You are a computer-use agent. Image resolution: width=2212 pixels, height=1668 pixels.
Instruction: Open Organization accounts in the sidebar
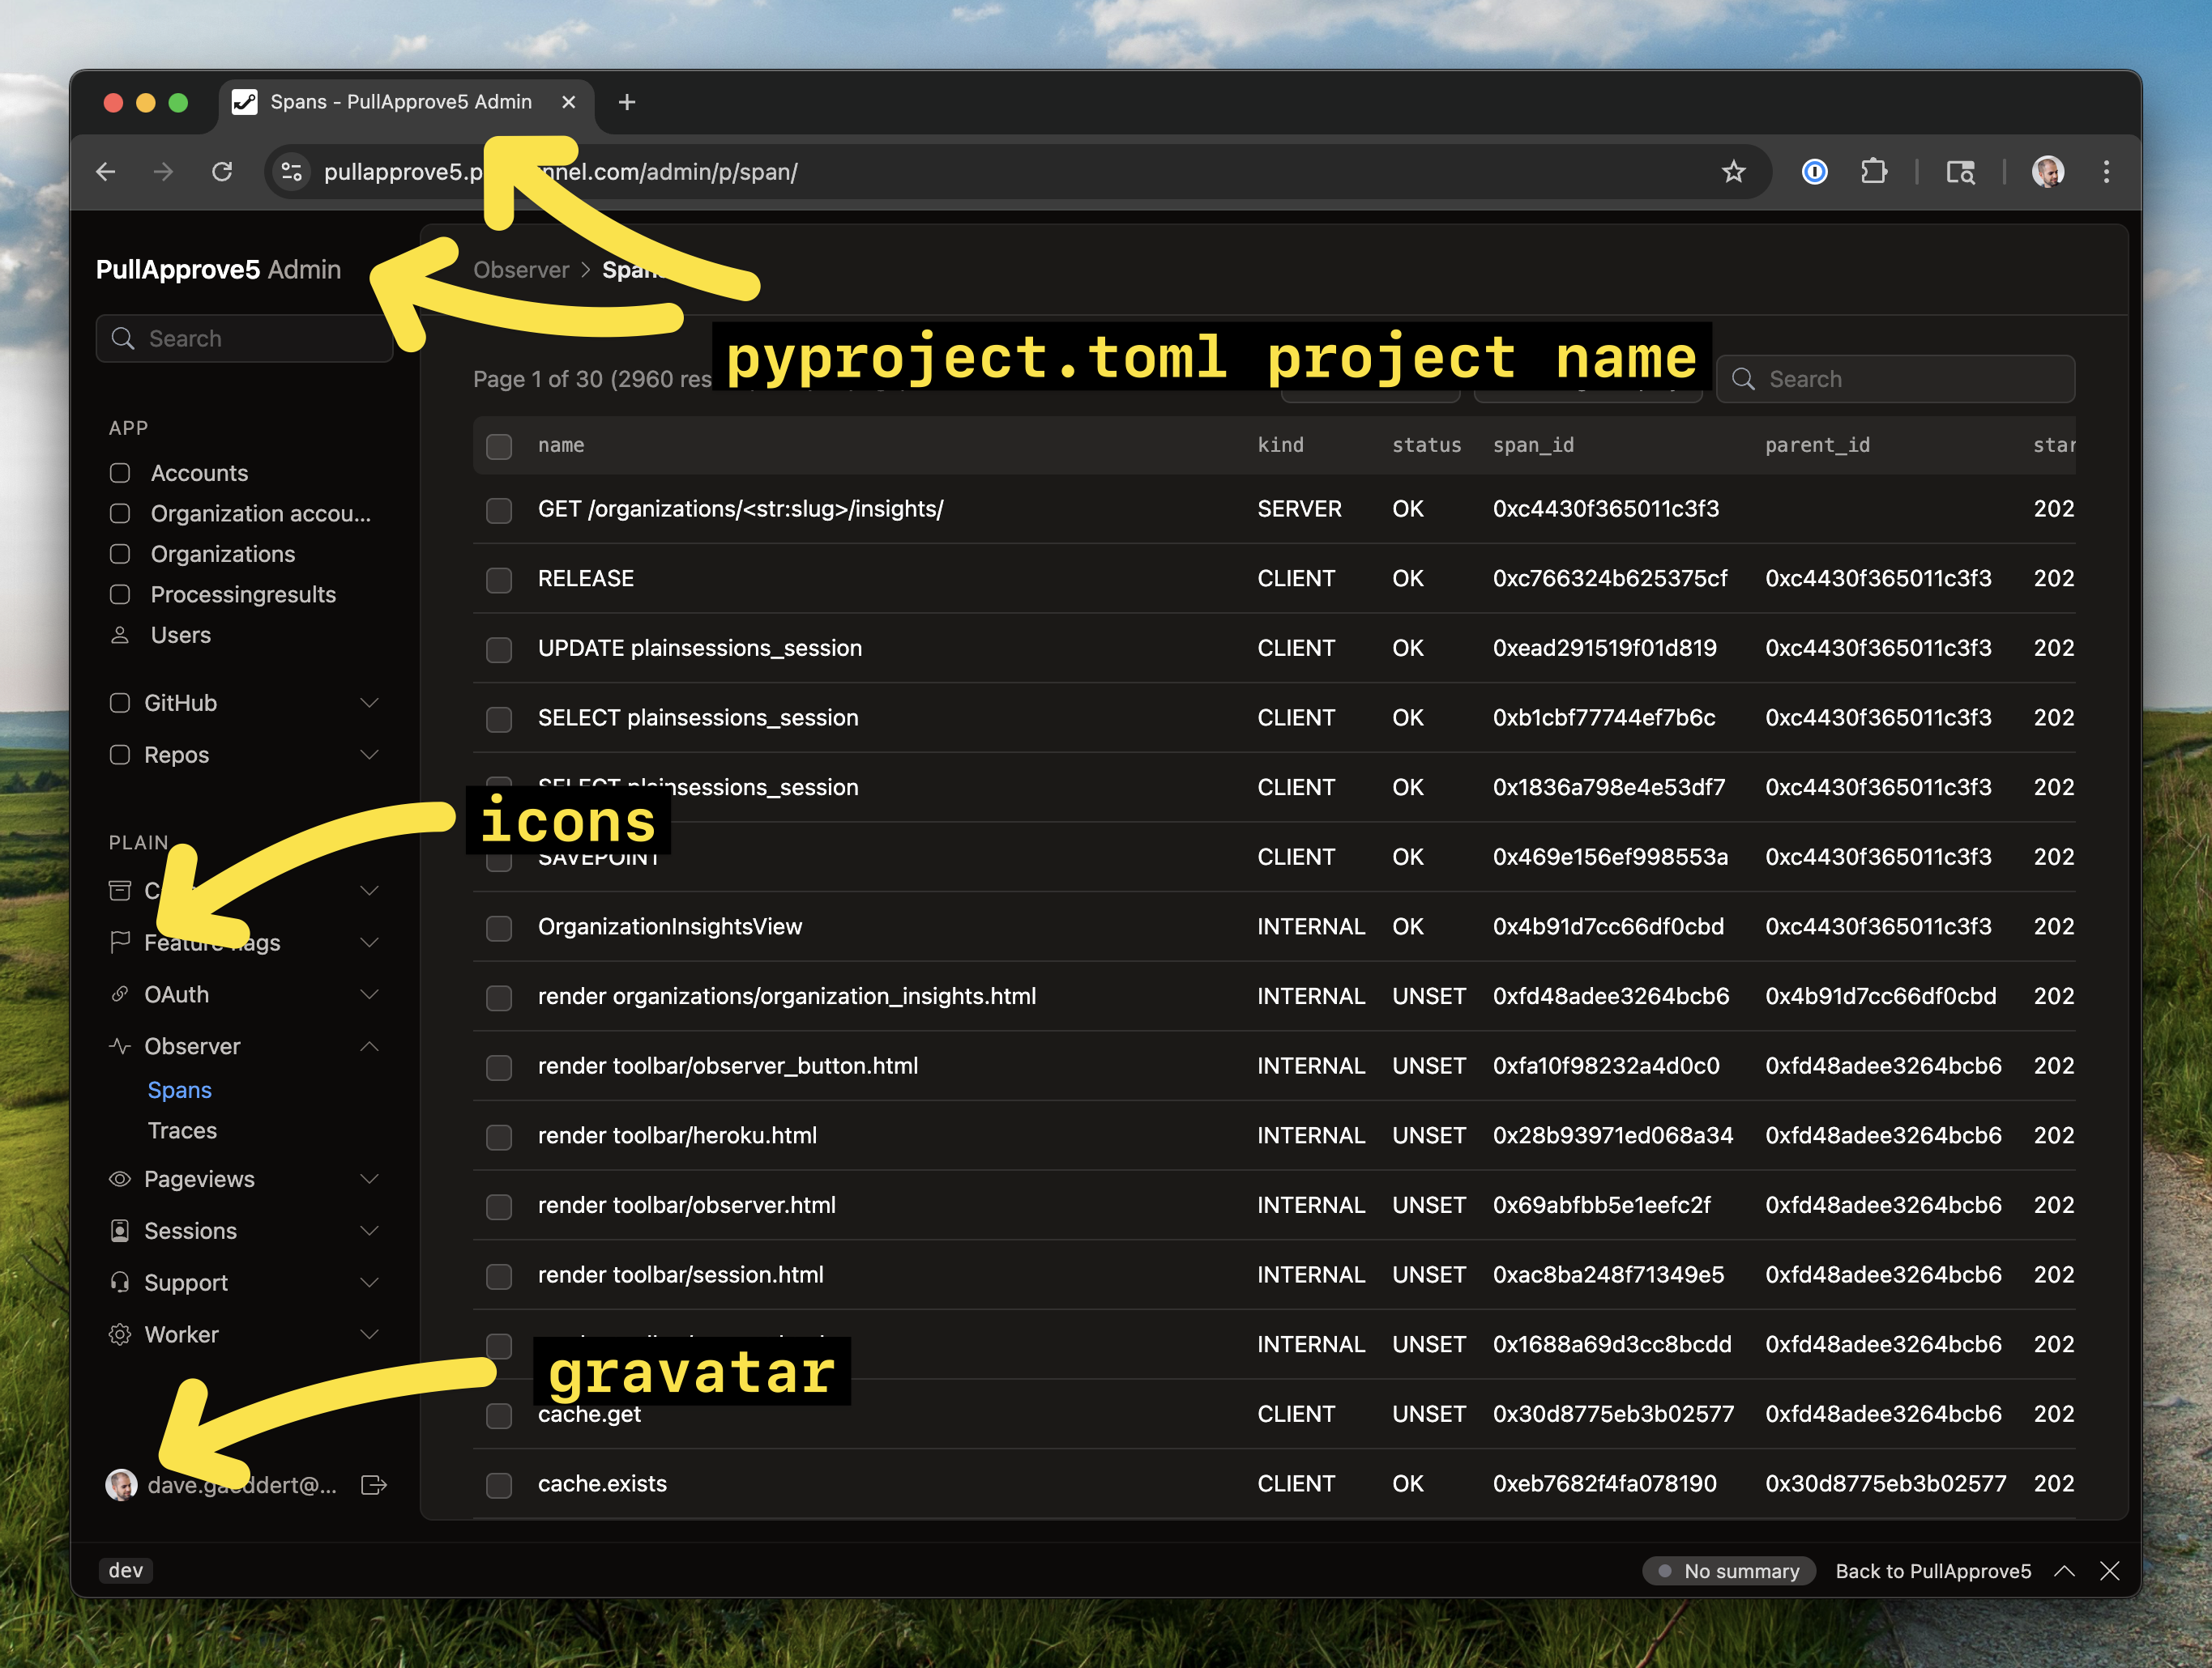[260, 513]
